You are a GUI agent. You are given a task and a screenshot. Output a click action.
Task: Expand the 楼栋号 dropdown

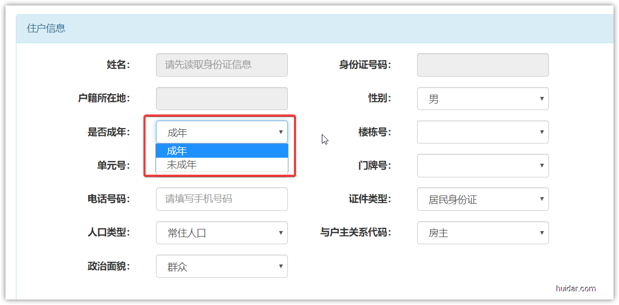(x=482, y=132)
